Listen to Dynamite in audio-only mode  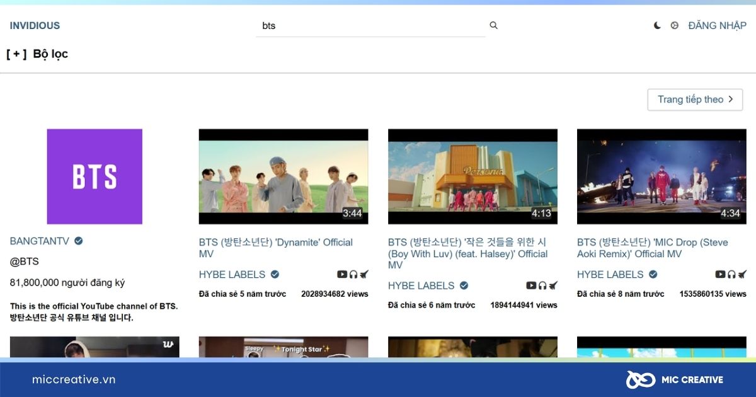point(353,274)
